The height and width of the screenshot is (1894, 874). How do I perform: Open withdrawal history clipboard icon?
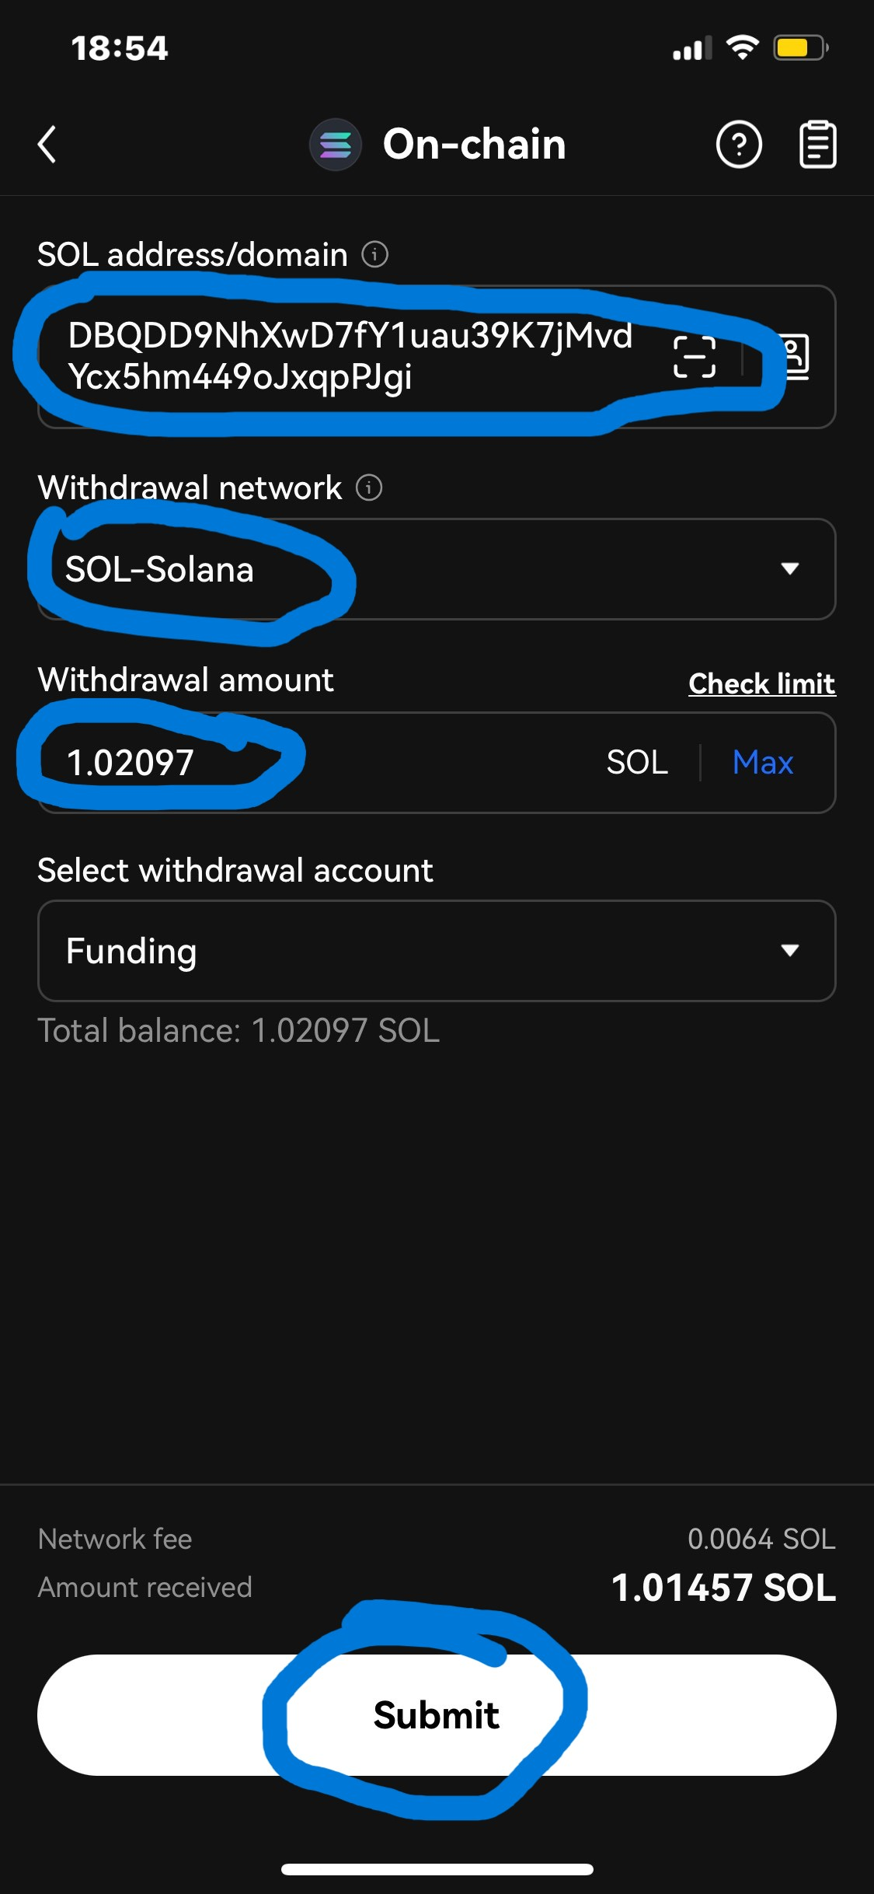(x=817, y=145)
